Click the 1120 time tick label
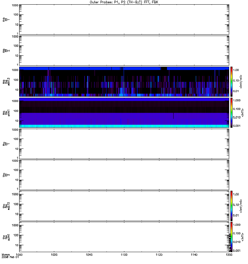The width and height of the screenshot is (248, 264). (x=159, y=255)
